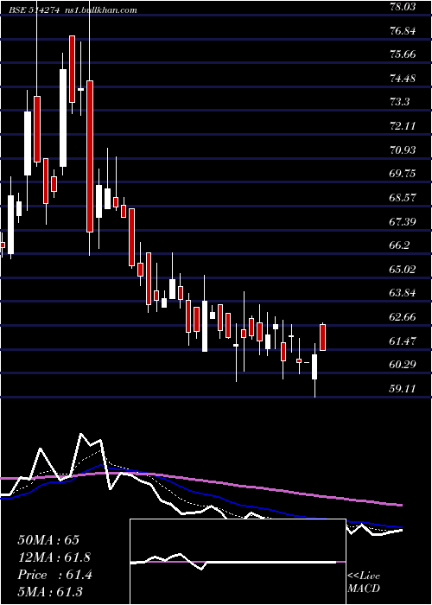
Task: Click the 74.48 price axis label
Action: coord(403,79)
